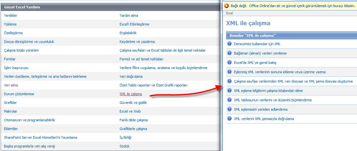Click help icon beside Eşlenmiş XML verilerinin sonuna ekleme
357x151 pixels.
(x=229, y=72)
